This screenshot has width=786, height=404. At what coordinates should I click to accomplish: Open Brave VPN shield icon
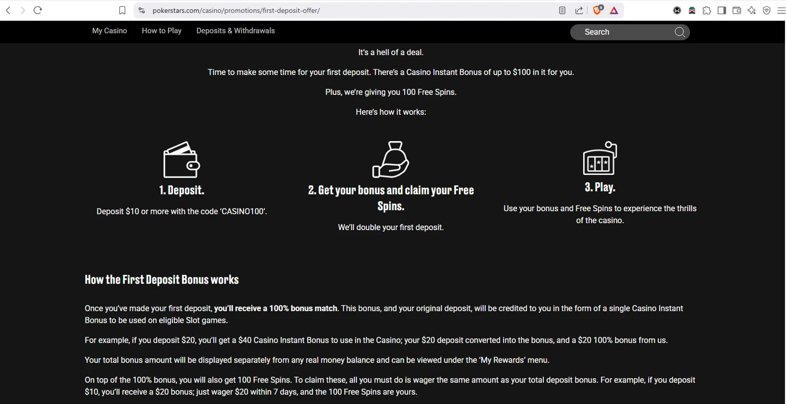(767, 10)
